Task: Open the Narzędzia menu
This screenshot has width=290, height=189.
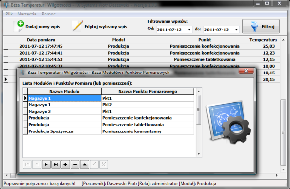Action: (x=27, y=14)
